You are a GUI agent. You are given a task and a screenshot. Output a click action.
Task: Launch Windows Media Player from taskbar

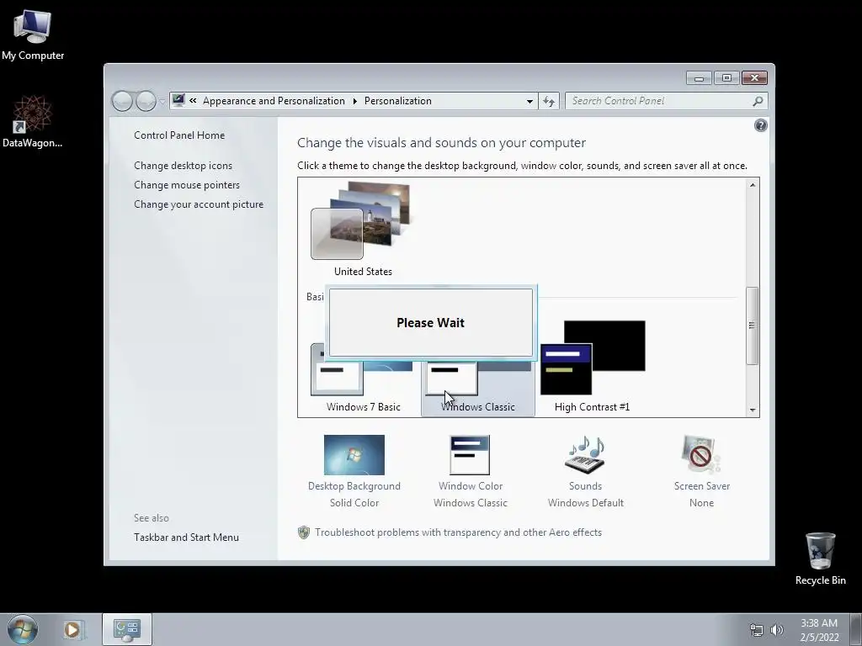[x=72, y=629]
